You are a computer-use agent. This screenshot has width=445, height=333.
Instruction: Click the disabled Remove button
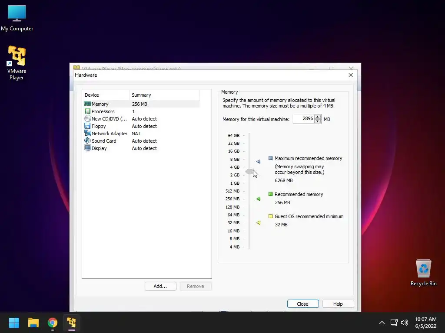196,286
